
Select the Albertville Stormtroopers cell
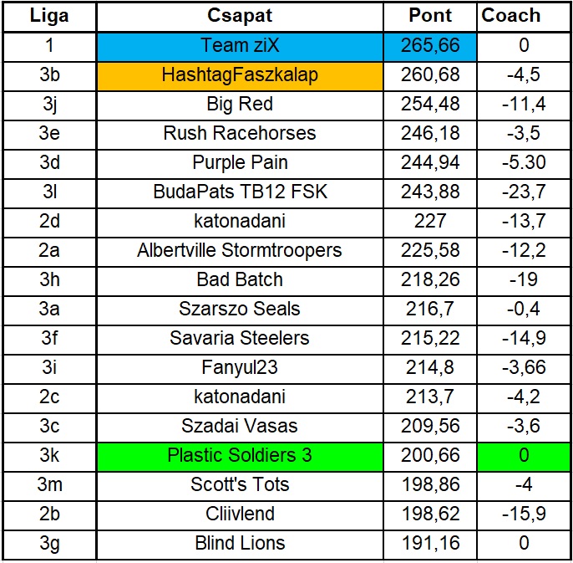tap(240, 250)
